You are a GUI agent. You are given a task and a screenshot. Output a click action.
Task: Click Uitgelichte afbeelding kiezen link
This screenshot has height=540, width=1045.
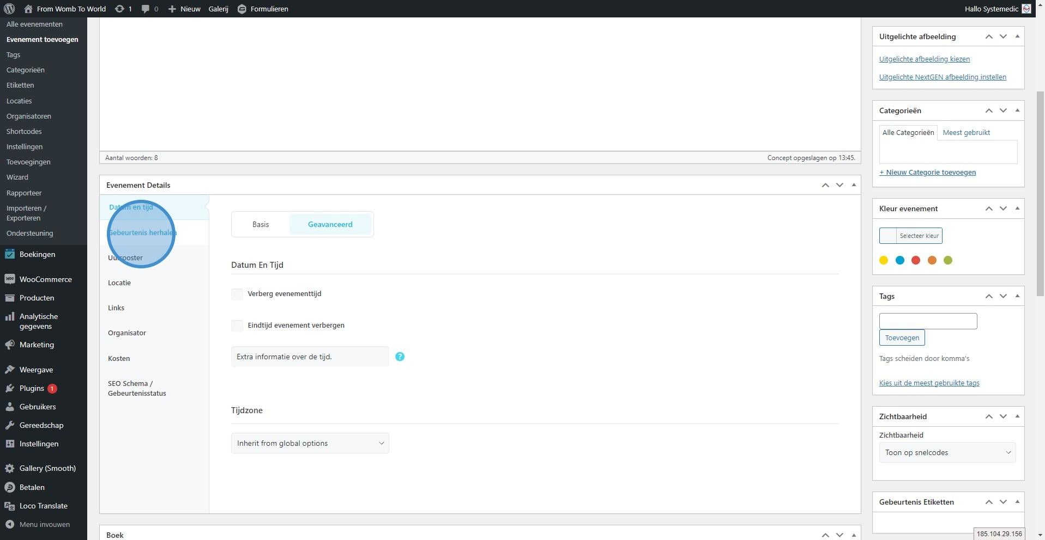point(924,59)
